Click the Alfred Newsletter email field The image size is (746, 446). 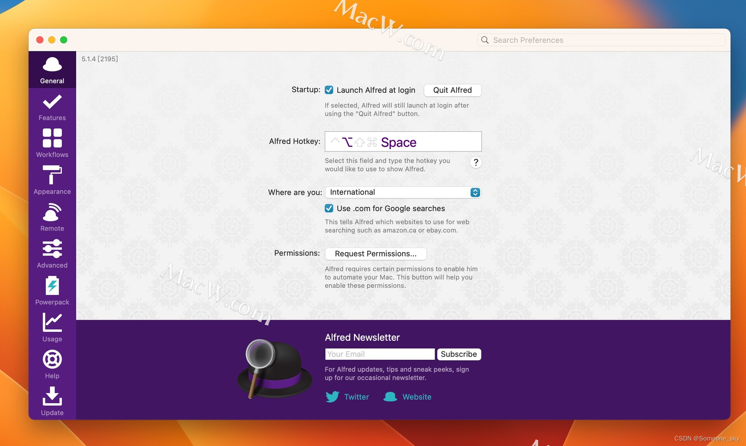[x=378, y=354]
